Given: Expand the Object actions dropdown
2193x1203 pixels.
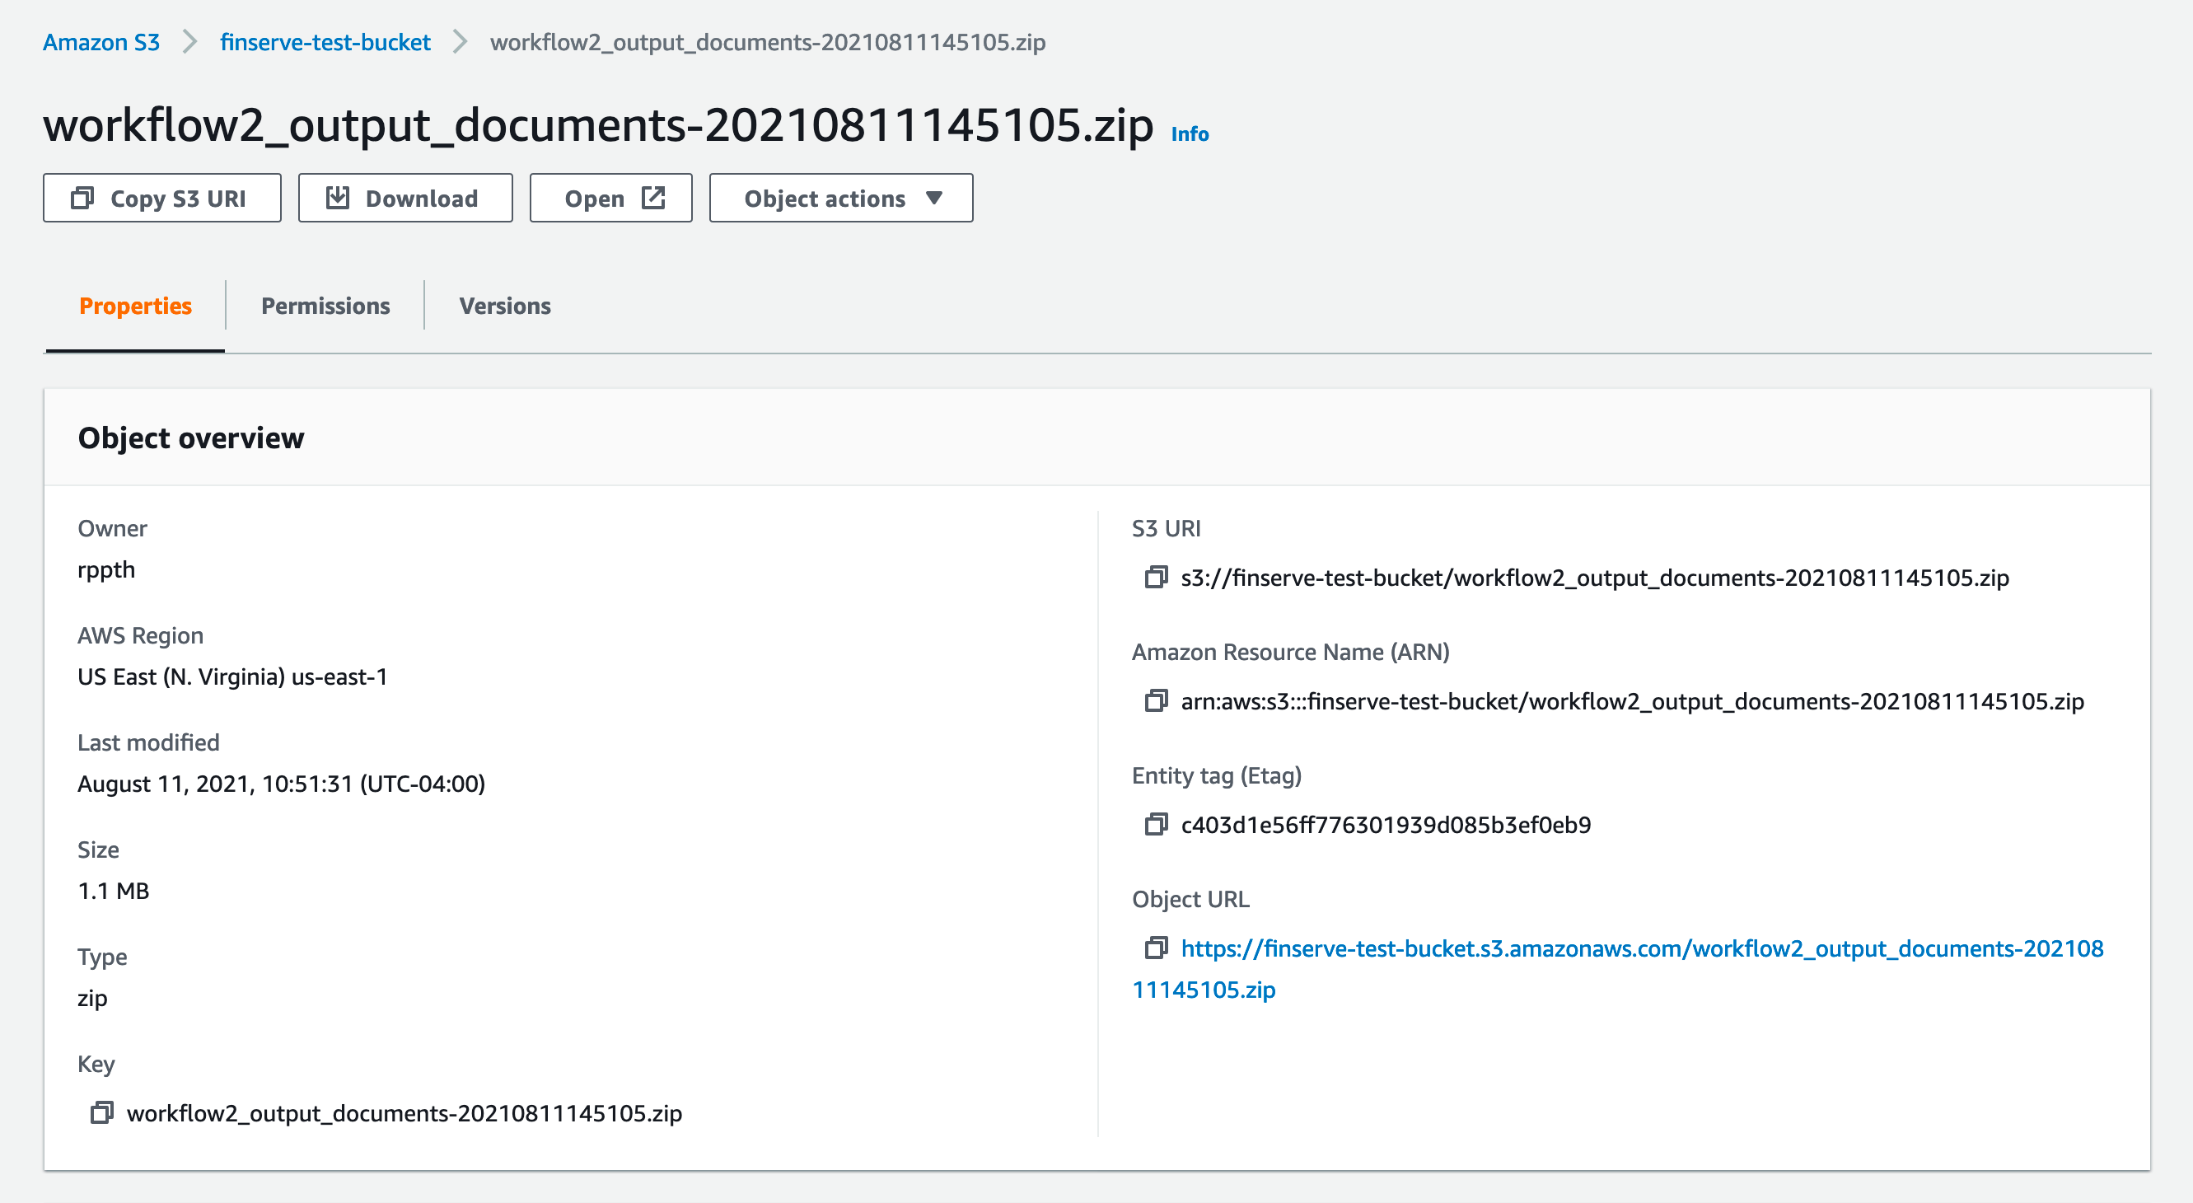Looking at the screenshot, I should click(x=841, y=199).
